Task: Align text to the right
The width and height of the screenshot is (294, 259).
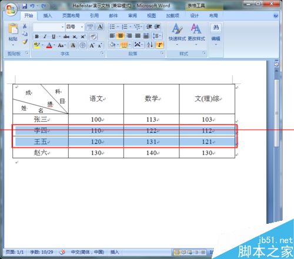Action: (129, 36)
